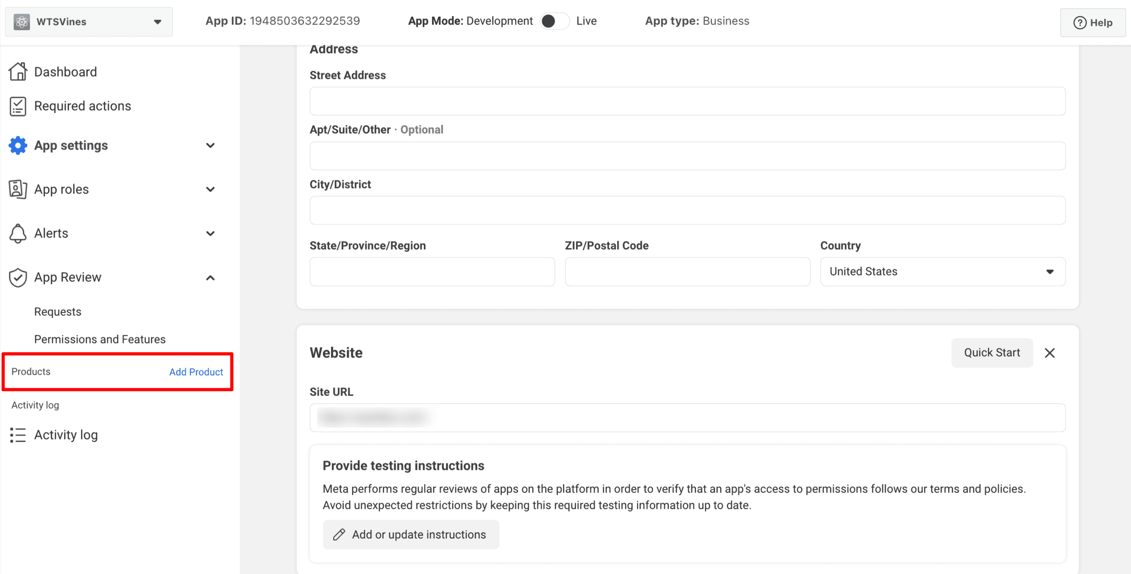Open Requests under App Review
Viewport: 1131px width, 574px height.
tap(58, 312)
